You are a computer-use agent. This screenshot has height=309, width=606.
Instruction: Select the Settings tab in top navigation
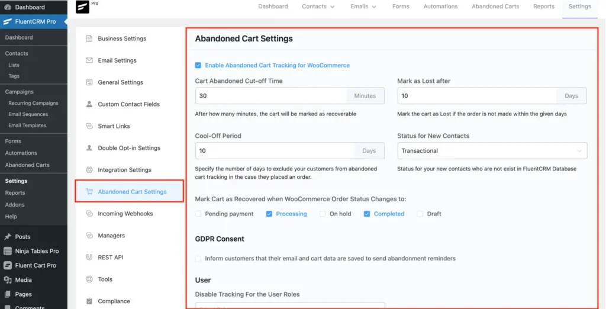point(580,7)
